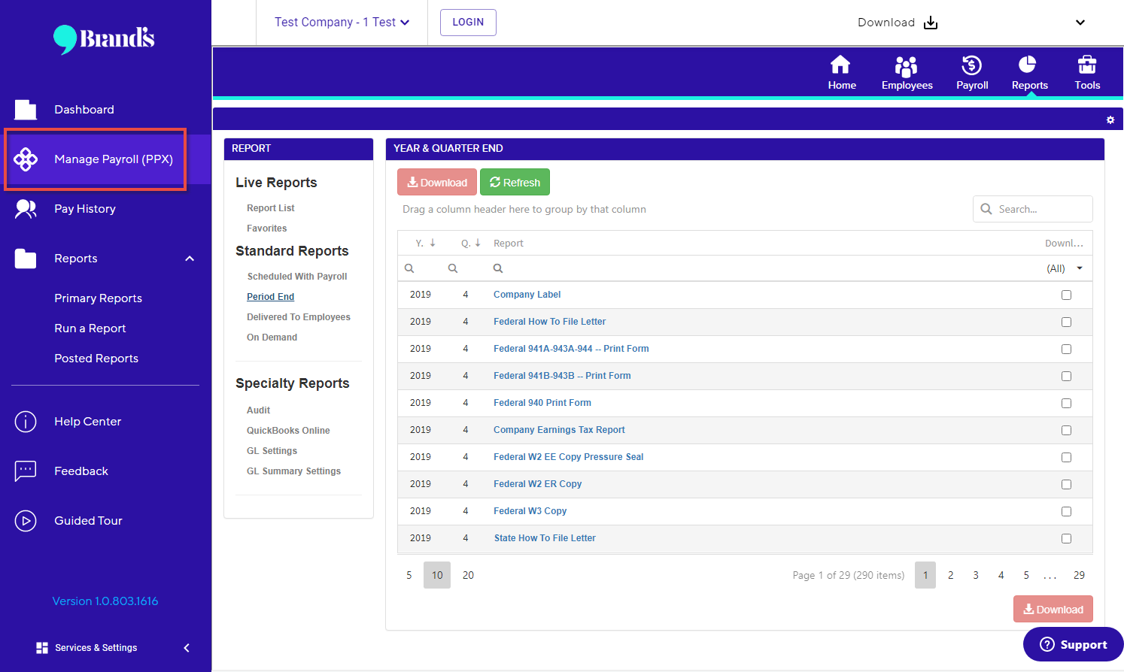Tick the Federal W3 Copy checkbox
This screenshot has width=1124, height=672.
click(1066, 511)
